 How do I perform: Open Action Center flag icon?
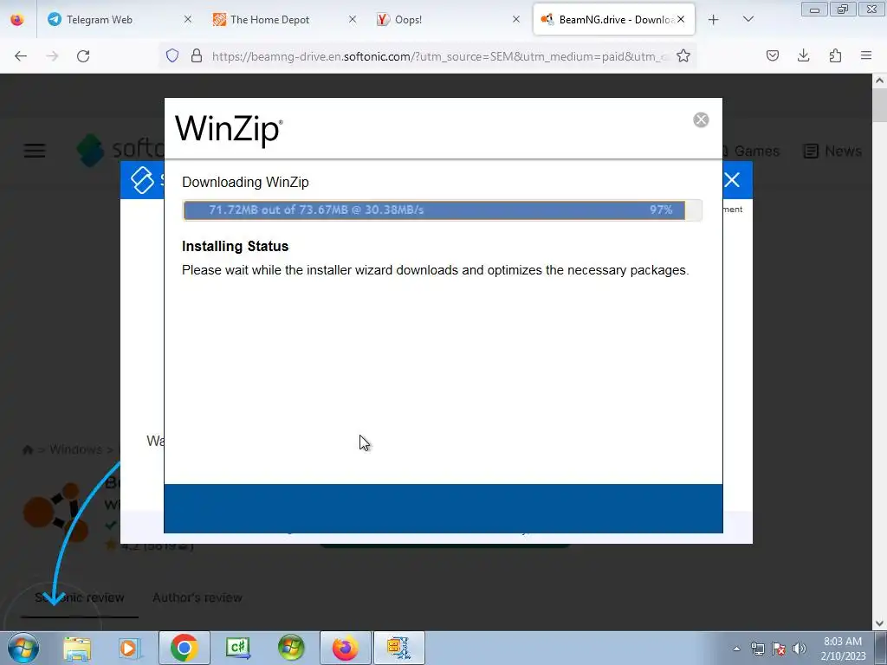779,649
